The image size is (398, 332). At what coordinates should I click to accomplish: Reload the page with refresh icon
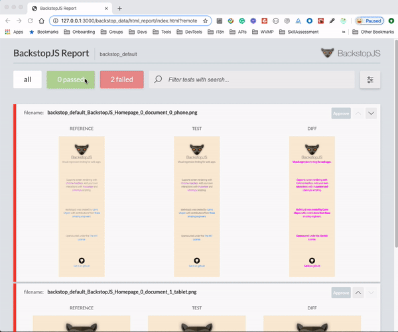tap(31, 21)
